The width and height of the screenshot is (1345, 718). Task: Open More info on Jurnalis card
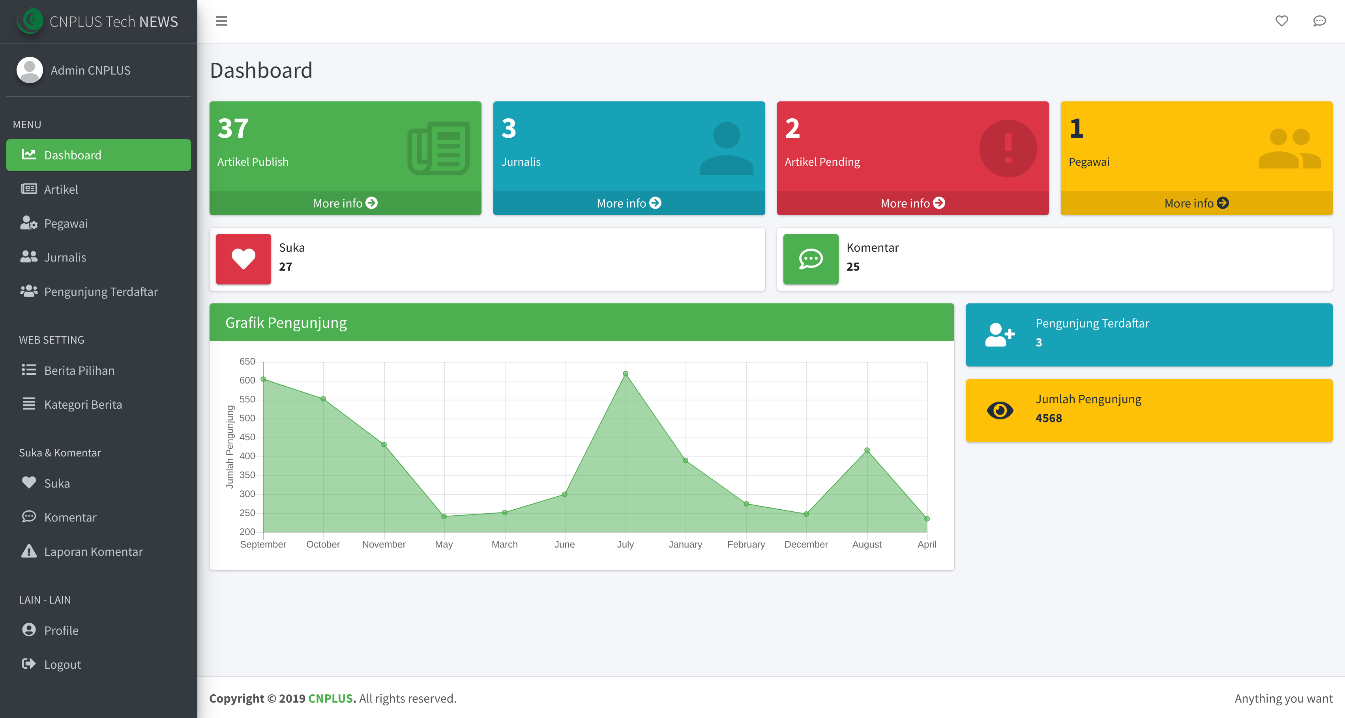(x=629, y=203)
